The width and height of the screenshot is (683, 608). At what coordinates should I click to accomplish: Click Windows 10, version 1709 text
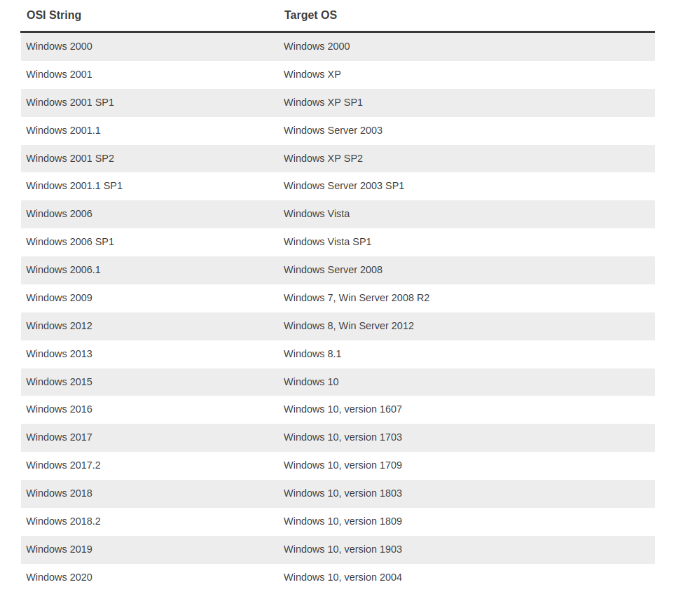click(x=343, y=465)
